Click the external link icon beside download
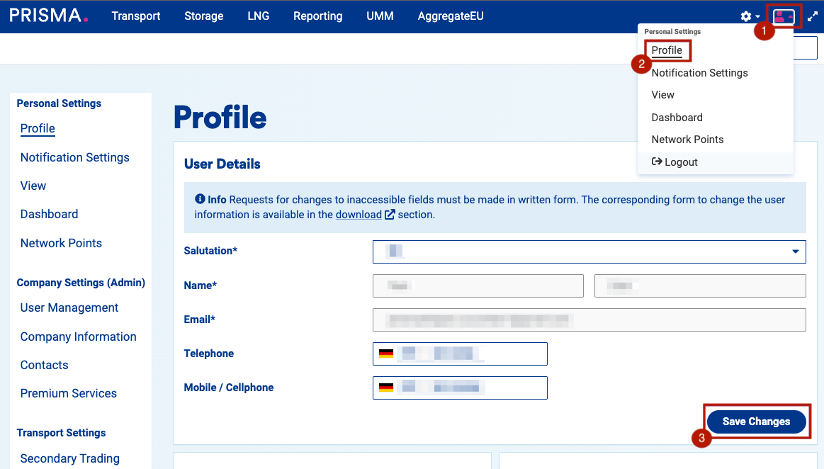This screenshot has height=469, width=824. click(x=390, y=215)
